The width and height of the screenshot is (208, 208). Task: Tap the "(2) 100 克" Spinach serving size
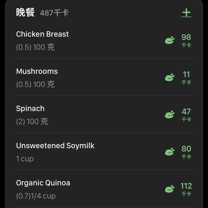[x=32, y=122]
